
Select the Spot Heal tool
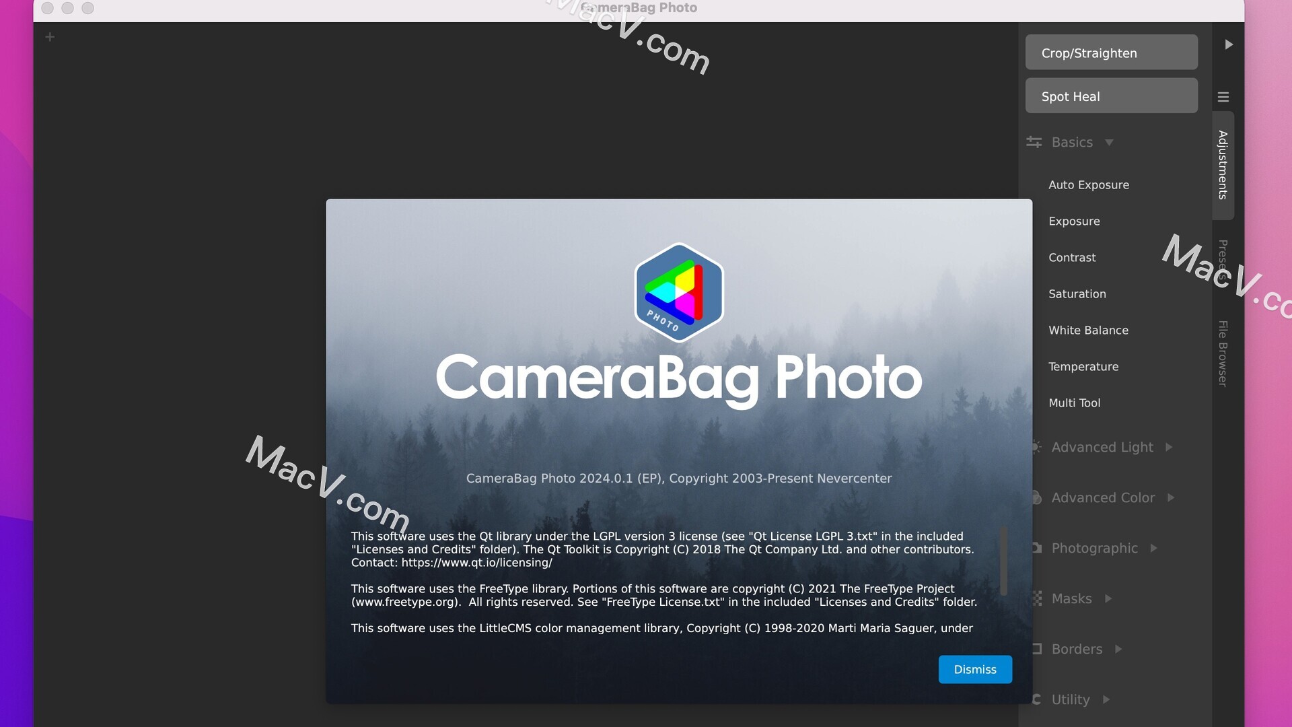pos(1112,97)
